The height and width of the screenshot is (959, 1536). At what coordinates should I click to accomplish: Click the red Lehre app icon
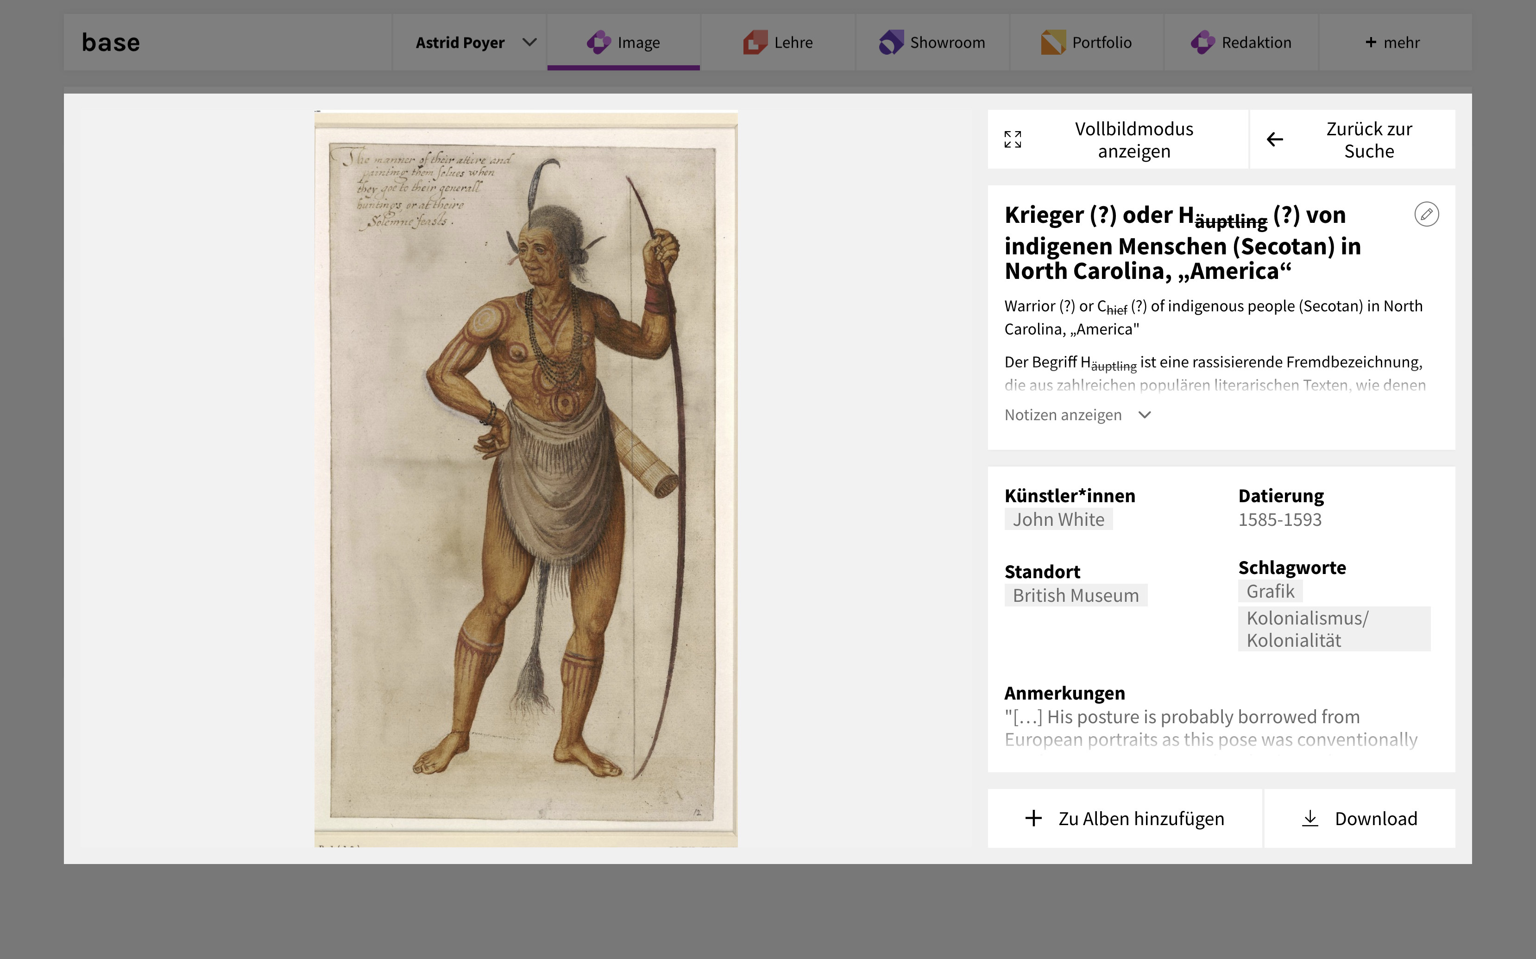[x=755, y=43]
